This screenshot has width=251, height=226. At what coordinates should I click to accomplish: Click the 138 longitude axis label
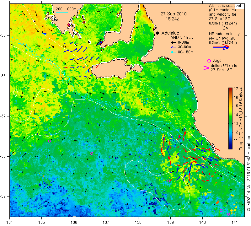click(138, 223)
